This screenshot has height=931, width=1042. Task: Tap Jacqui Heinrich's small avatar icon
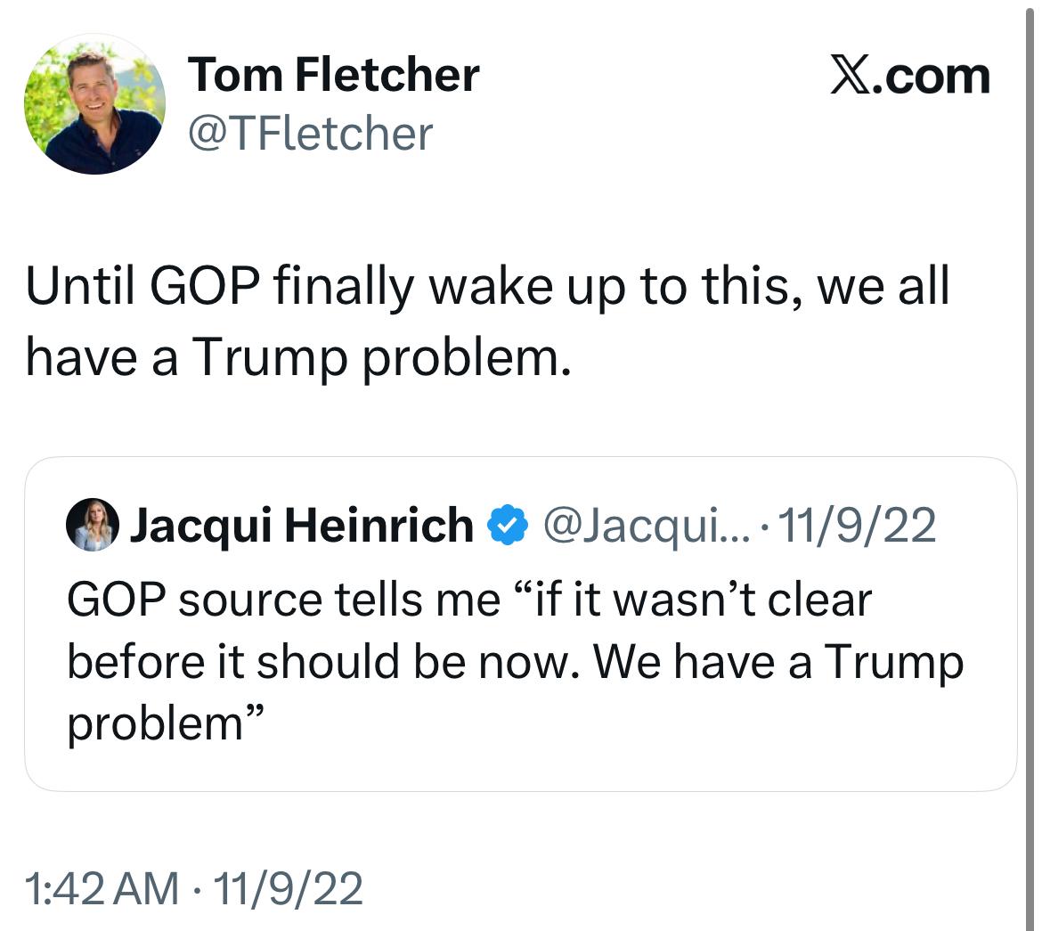click(x=91, y=526)
